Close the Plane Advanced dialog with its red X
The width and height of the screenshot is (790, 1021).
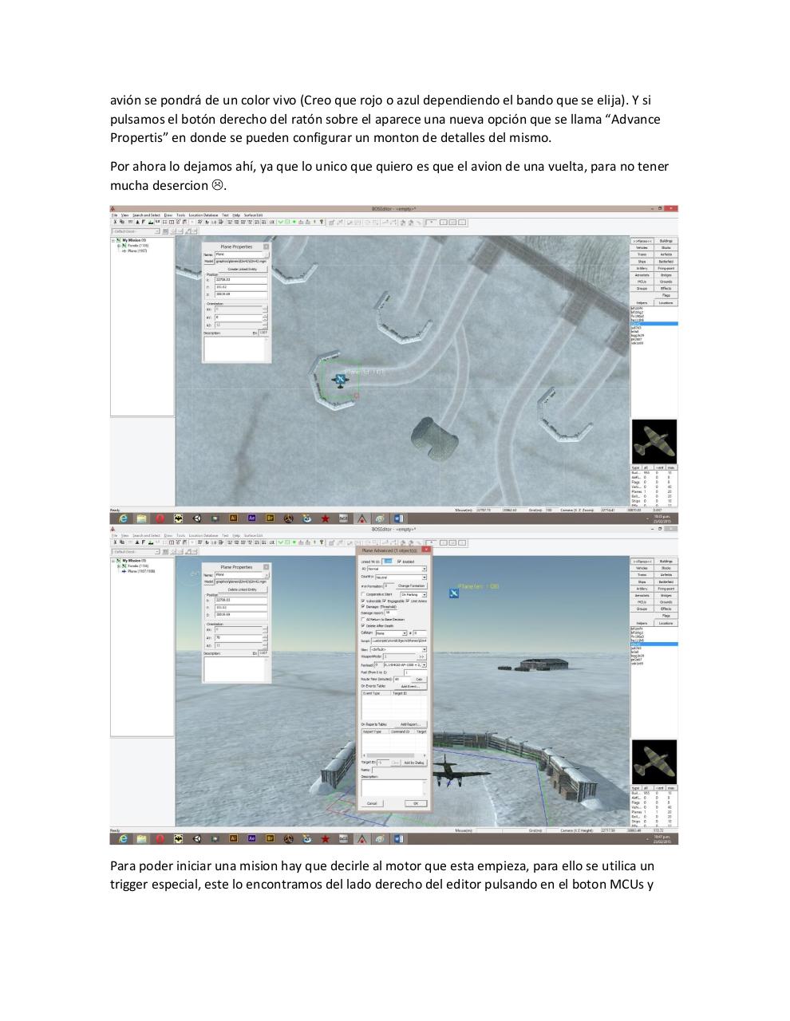pos(426,550)
